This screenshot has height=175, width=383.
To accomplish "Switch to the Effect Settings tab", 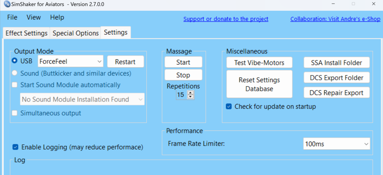I will coord(26,33).
